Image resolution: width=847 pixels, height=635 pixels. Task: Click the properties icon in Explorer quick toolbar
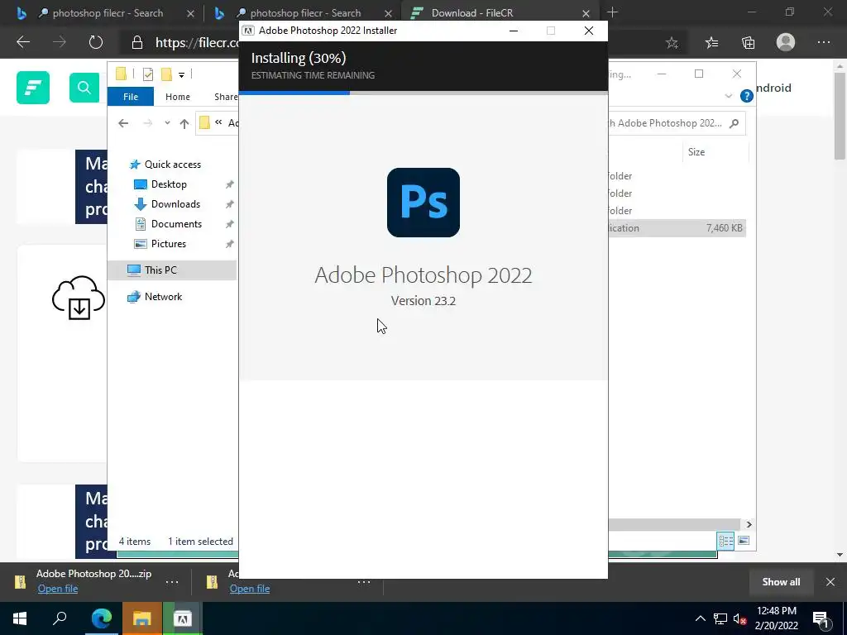147,74
